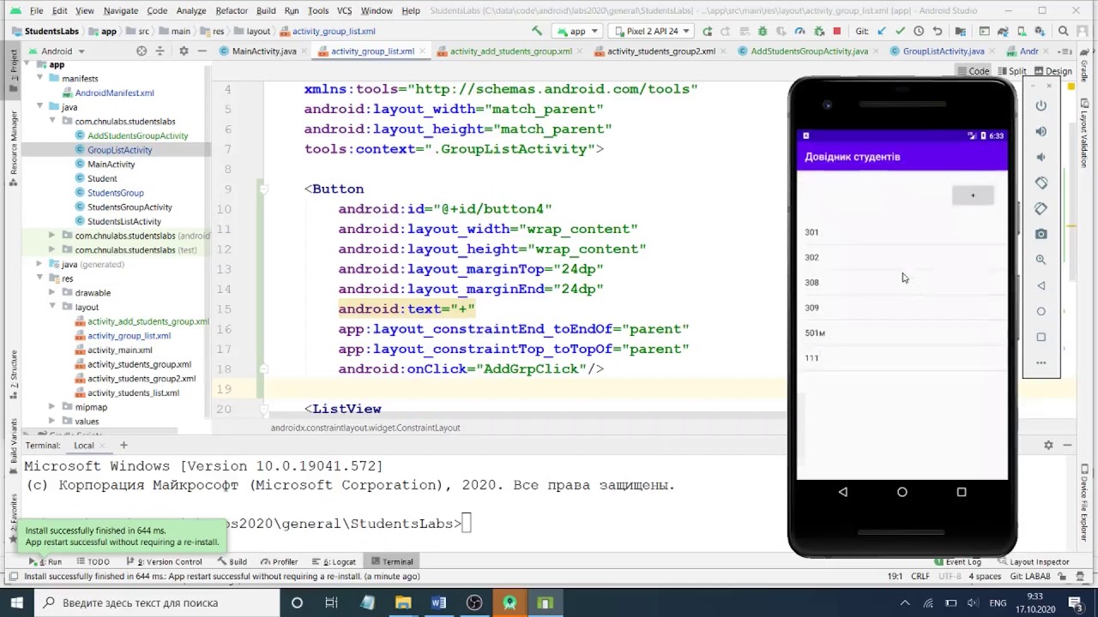
Task: Switch editor to Code view mode
Action: (x=973, y=71)
